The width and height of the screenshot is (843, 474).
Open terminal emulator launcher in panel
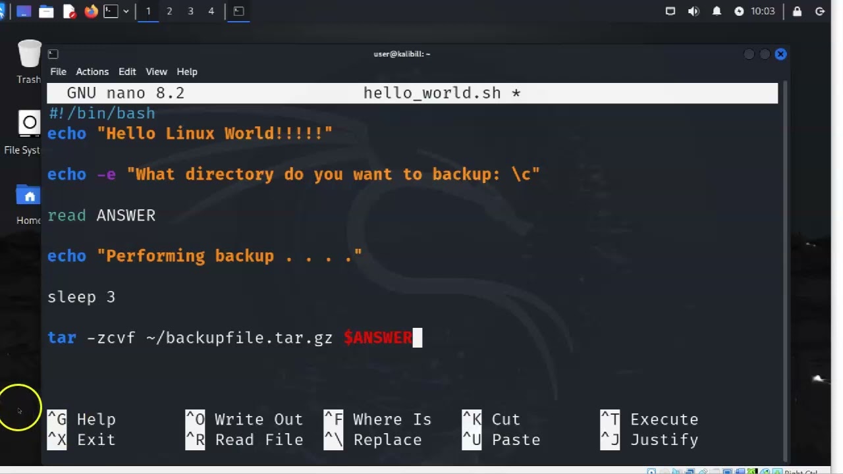coord(111,11)
